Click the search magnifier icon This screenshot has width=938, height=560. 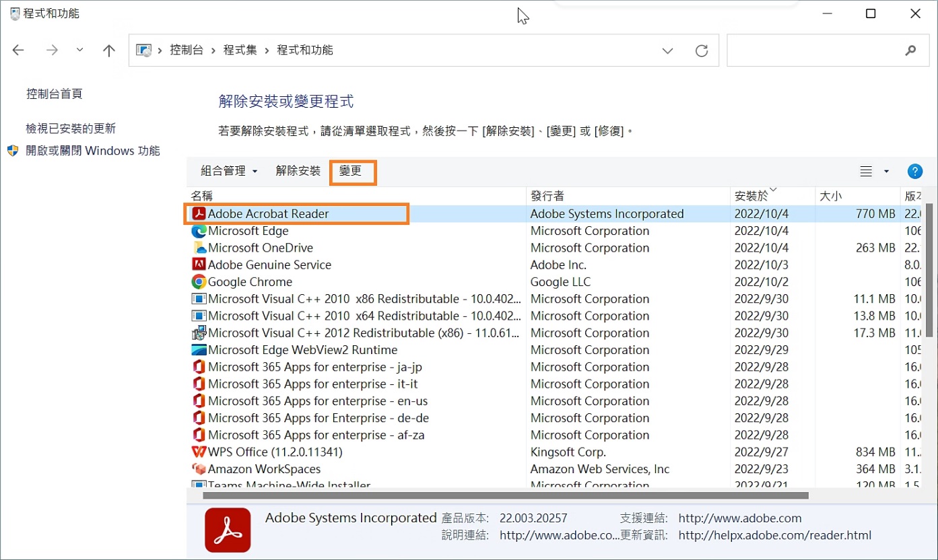[910, 50]
